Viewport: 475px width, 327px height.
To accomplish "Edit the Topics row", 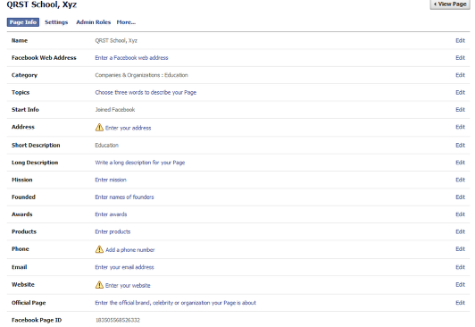I will click(x=460, y=92).
